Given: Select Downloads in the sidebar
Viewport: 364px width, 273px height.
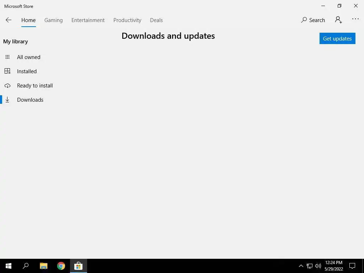Looking at the screenshot, I should (30, 100).
